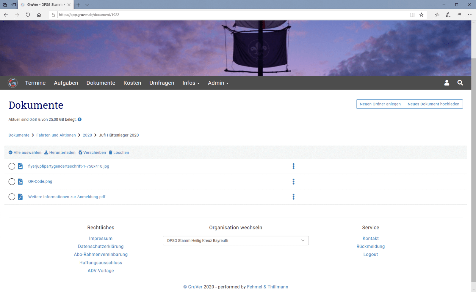Open Datenschutzerklärung link

[101, 247]
